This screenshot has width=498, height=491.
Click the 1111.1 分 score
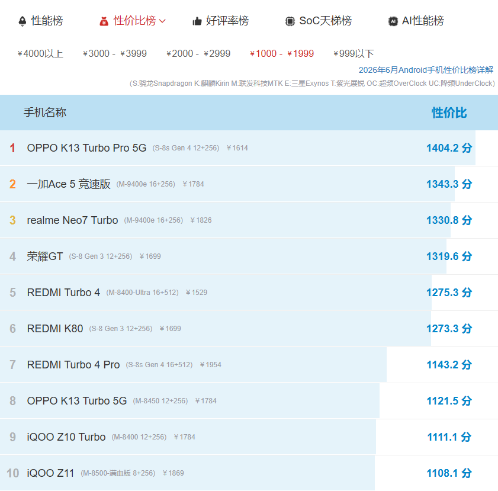pos(449,437)
